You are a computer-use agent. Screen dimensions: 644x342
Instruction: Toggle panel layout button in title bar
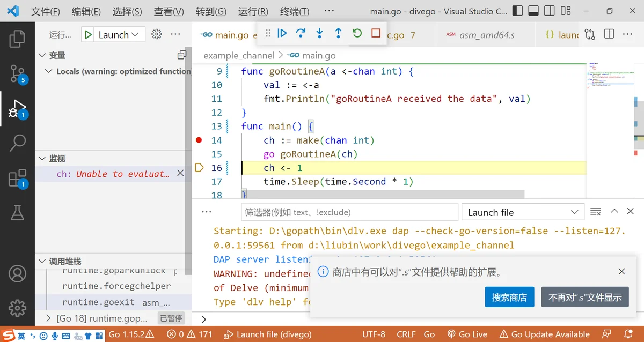[533, 11]
